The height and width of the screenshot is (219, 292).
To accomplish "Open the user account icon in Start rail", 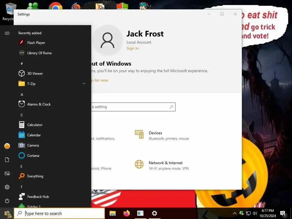I will [7, 146].
